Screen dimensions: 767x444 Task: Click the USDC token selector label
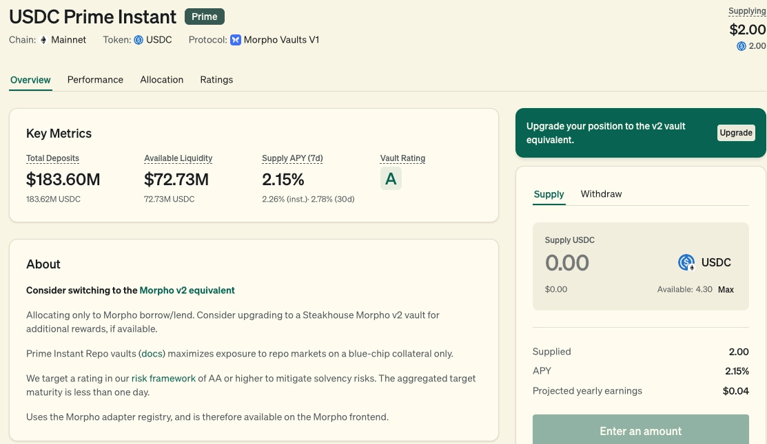click(716, 263)
